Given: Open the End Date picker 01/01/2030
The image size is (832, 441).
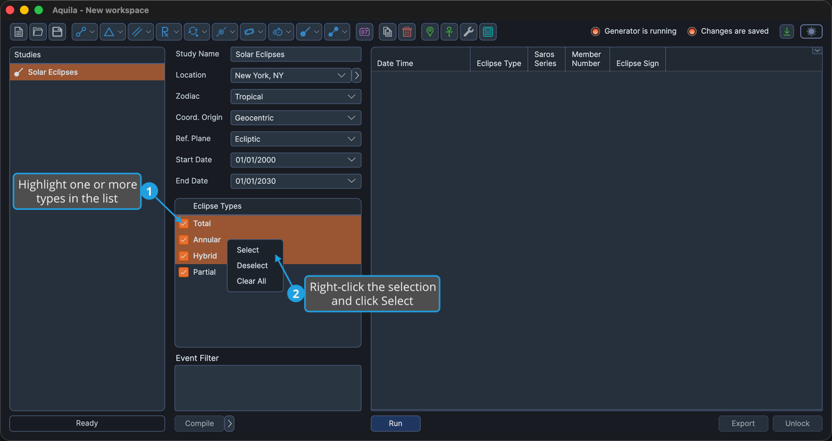Looking at the screenshot, I should [x=295, y=181].
